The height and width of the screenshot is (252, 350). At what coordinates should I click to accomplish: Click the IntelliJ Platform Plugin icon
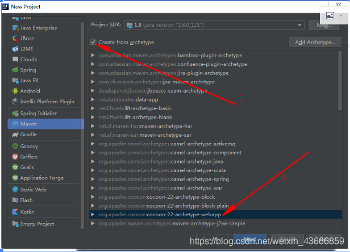pos(15,101)
